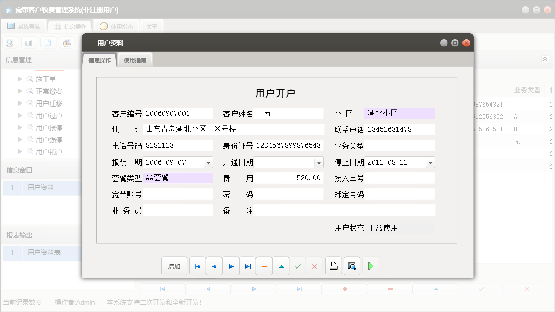This screenshot has height=312, width=555.
Task: Open the print icon in the dialog
Action: point(333,266)
